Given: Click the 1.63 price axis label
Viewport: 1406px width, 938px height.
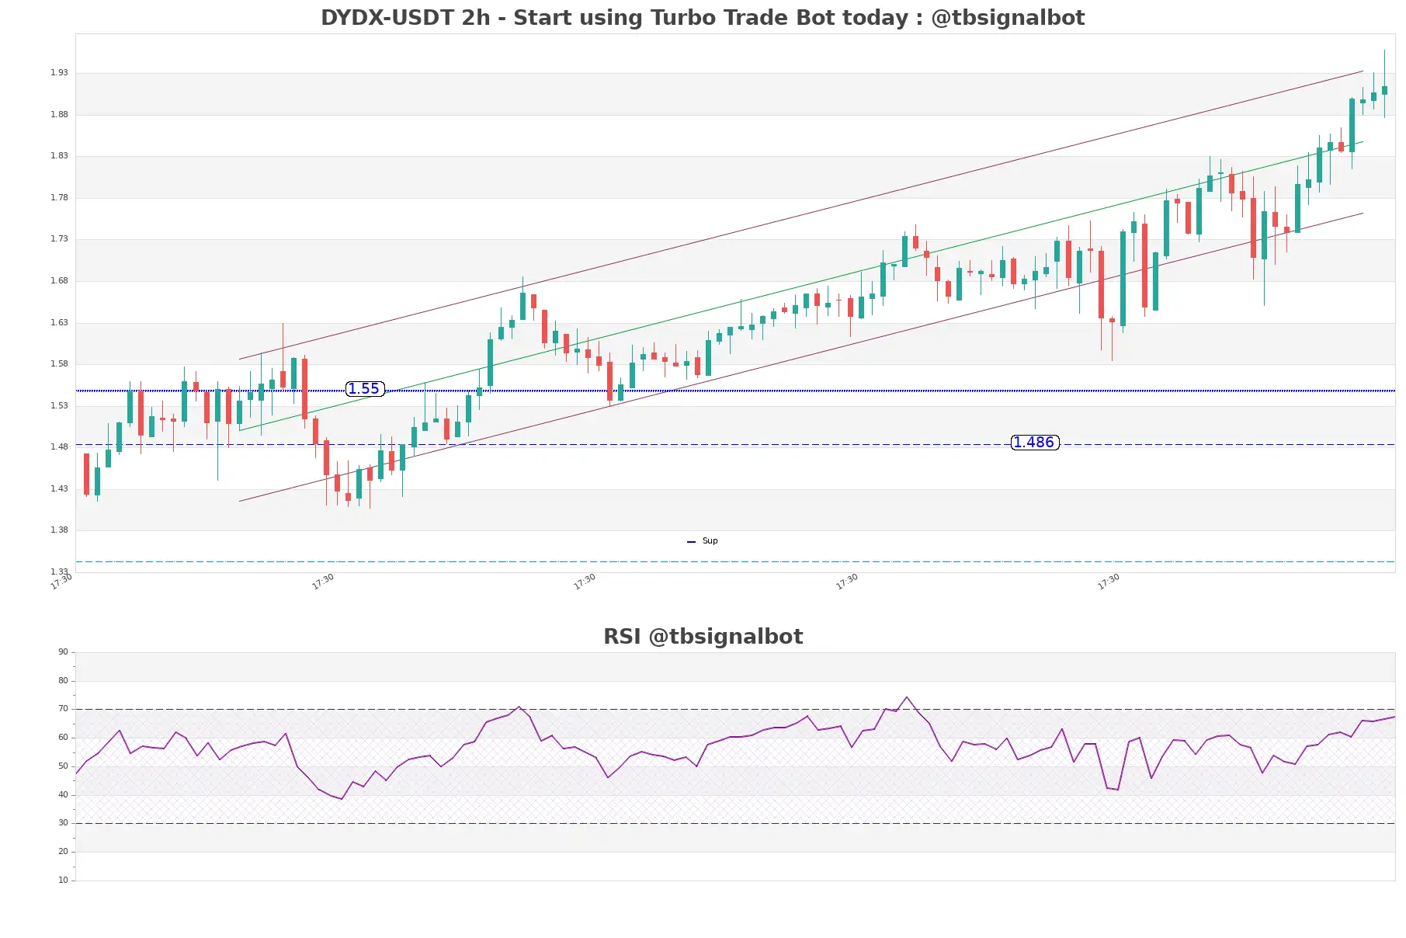Looking at the screenshot, I should 59,323.
